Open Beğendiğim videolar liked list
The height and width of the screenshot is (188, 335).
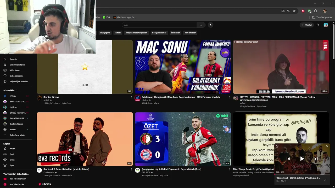pyautogui.click(x=19, y=81)
